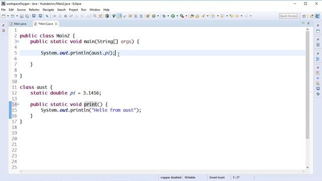
Task: Click the New Java Package icon
Action: pyautogui.click(x=148, y=16)
